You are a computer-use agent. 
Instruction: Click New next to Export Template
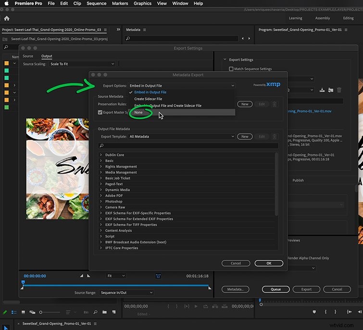[x=245, y=136]
